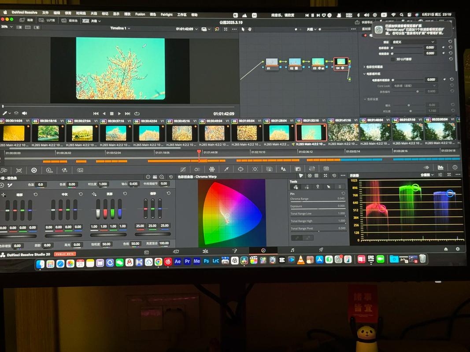Toggle the Clips thumbnail strip button
This screenshot has height=352, width=470.
point(92,21)
